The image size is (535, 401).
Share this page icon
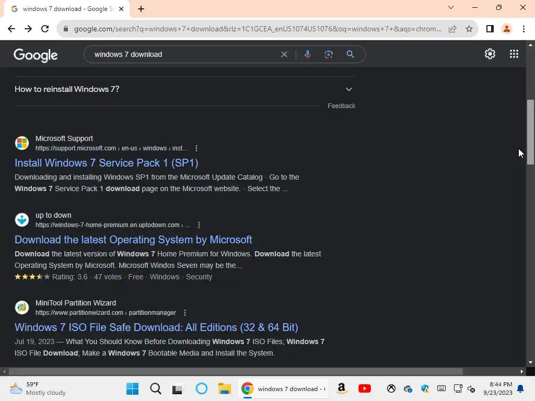pos(452,29)
